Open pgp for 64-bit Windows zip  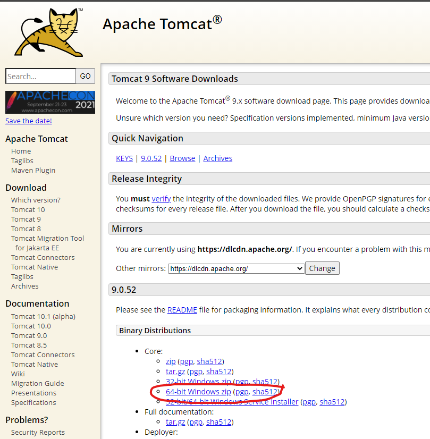click(x=242, y=392)
